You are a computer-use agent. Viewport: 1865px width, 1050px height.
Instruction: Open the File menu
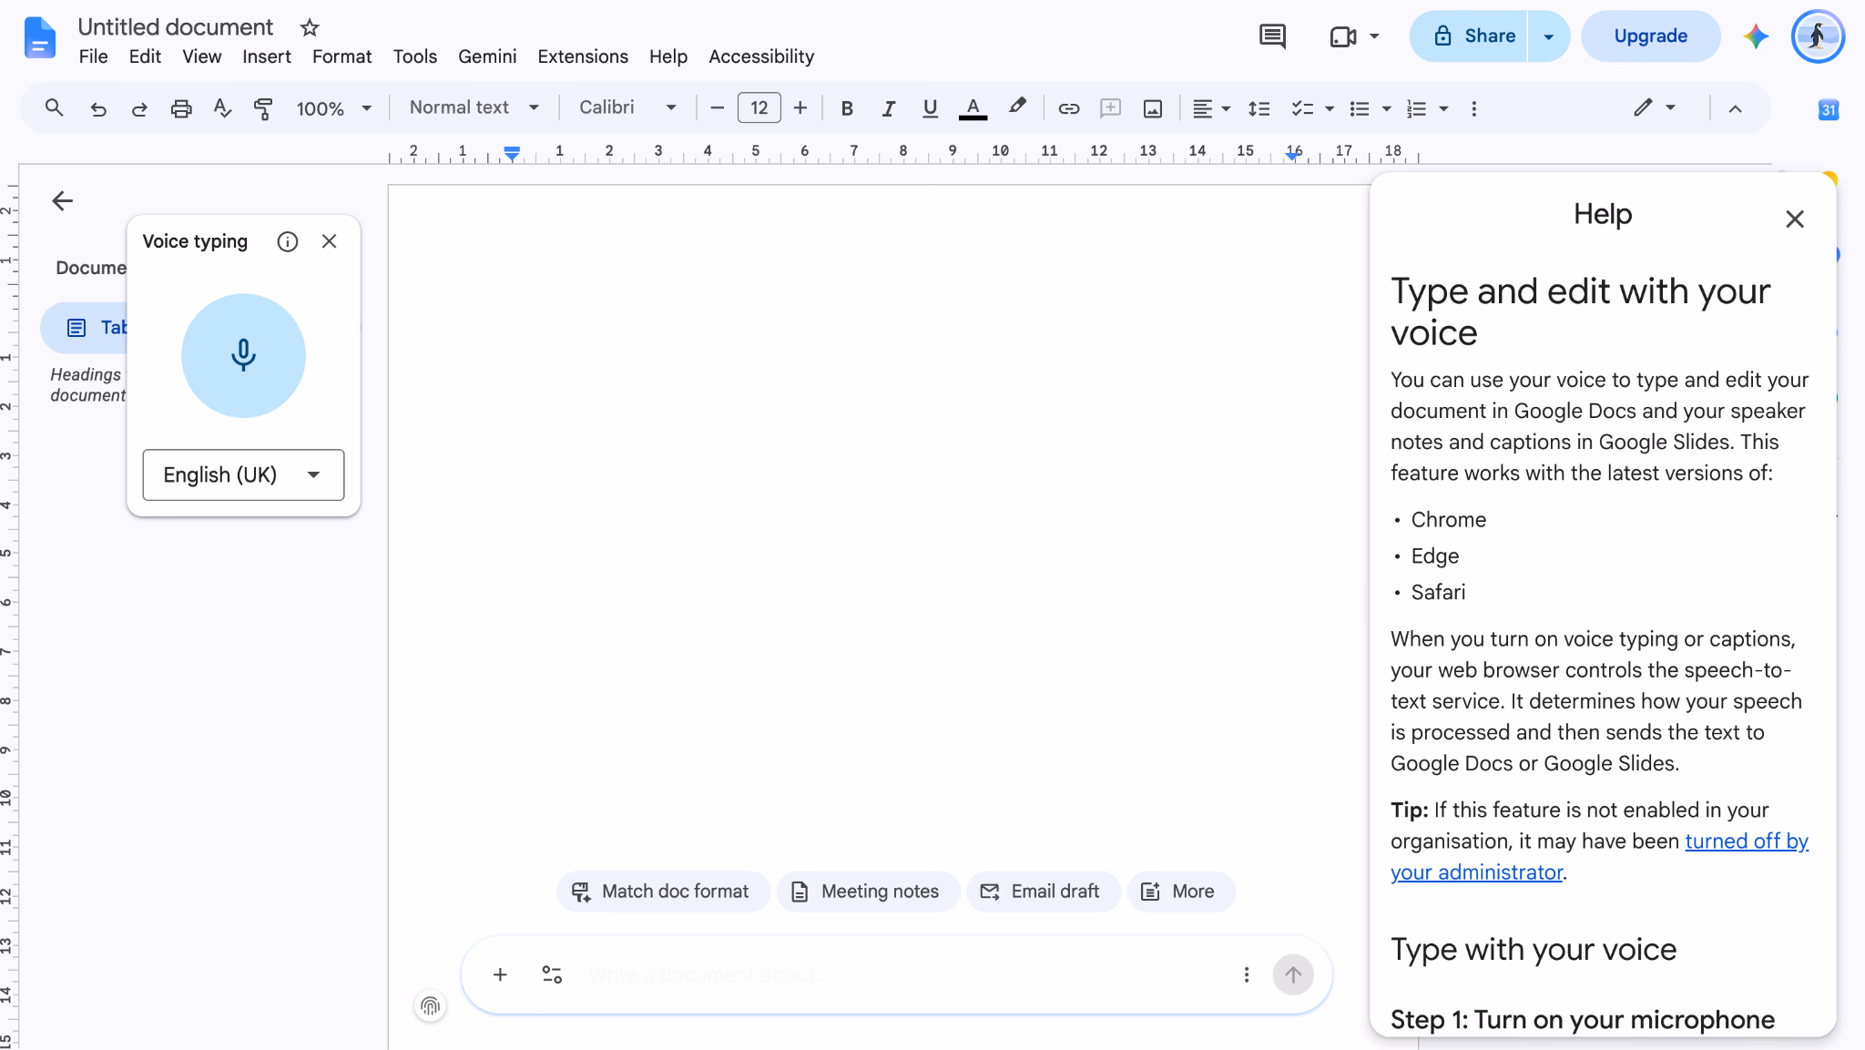(93, 56)
